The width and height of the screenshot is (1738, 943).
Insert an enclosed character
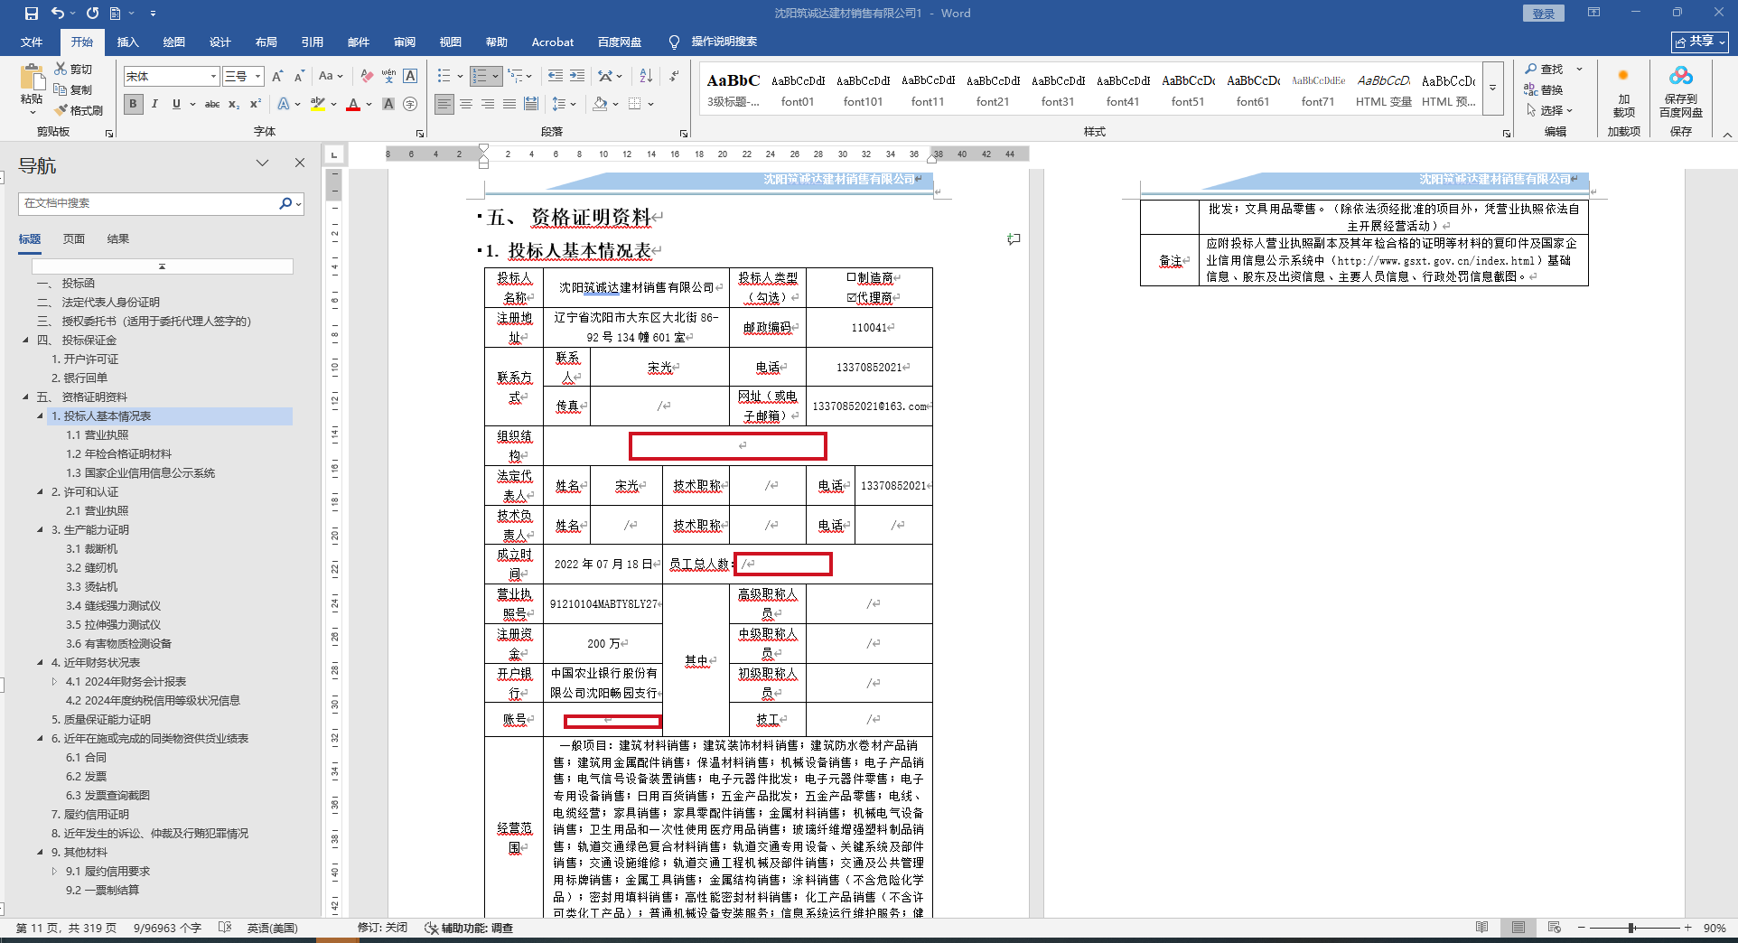410,104
